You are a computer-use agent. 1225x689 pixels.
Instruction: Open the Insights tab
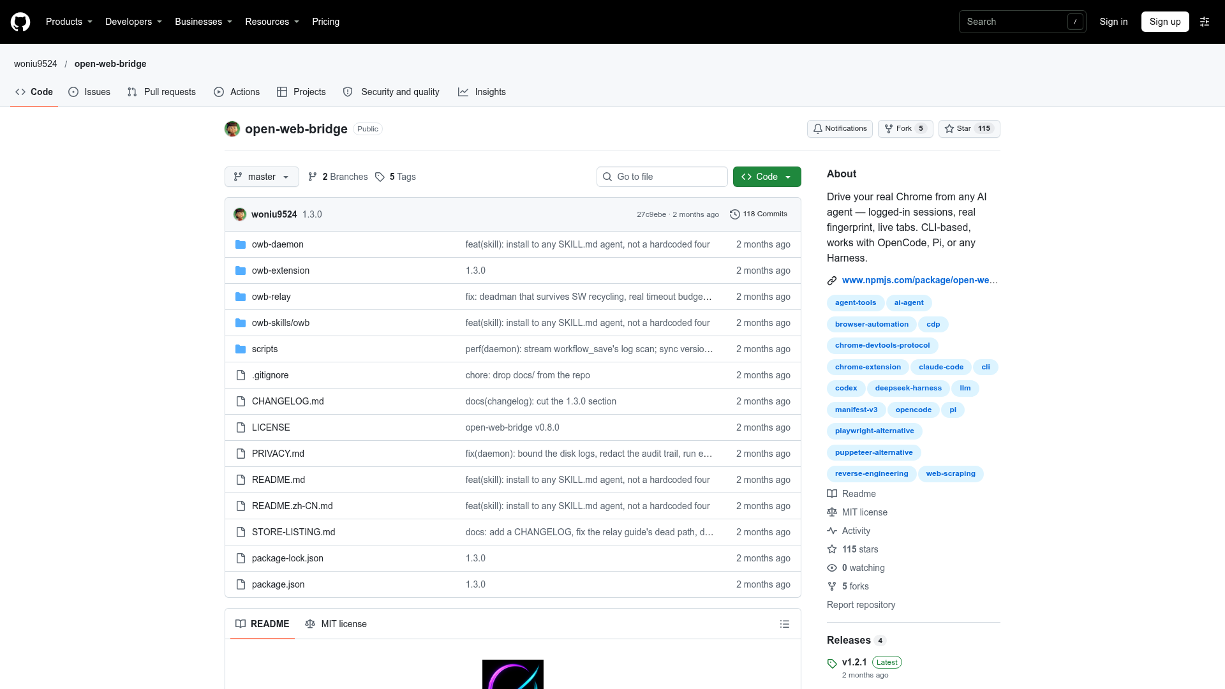pos(482,92)
